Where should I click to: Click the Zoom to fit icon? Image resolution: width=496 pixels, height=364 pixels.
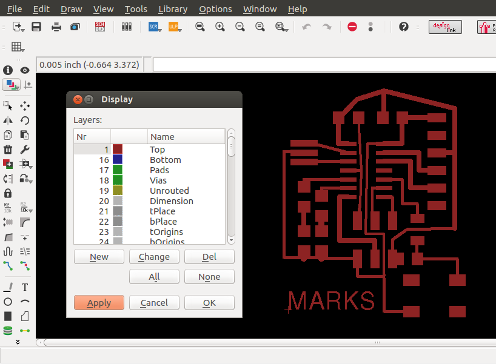click(x=200, y=27)
